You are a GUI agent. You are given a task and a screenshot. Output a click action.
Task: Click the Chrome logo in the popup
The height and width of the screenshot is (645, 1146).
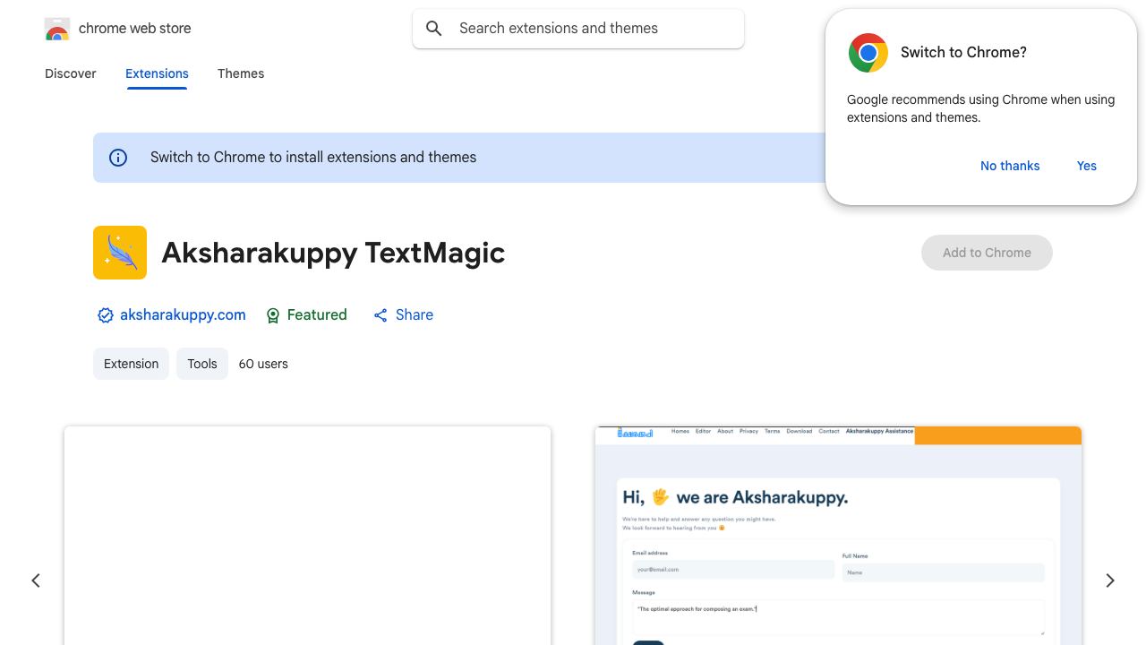pos(868,53)
